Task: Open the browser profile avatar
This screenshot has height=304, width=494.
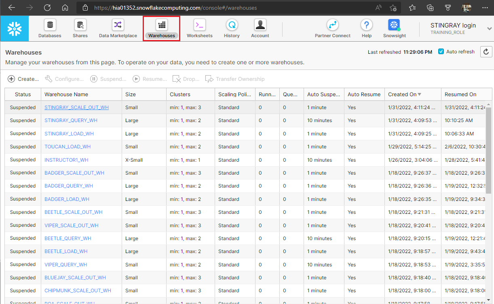Action: (467, 8)
